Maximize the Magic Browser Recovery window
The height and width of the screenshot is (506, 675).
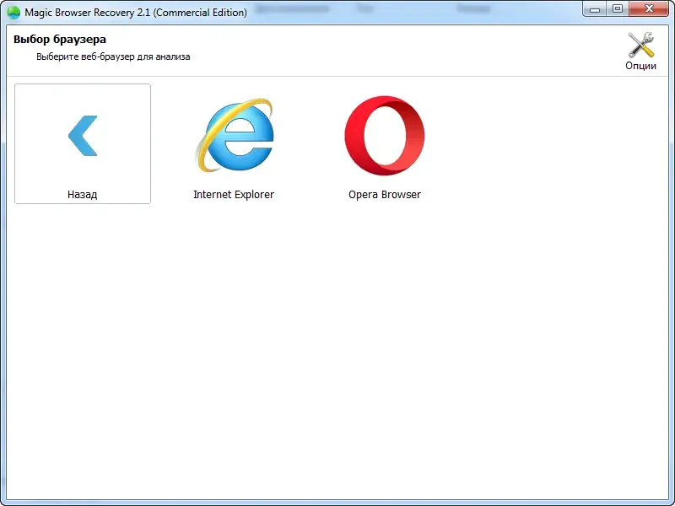point(618,9)
